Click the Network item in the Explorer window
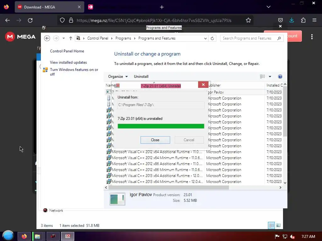 click(x=53, y=211)
